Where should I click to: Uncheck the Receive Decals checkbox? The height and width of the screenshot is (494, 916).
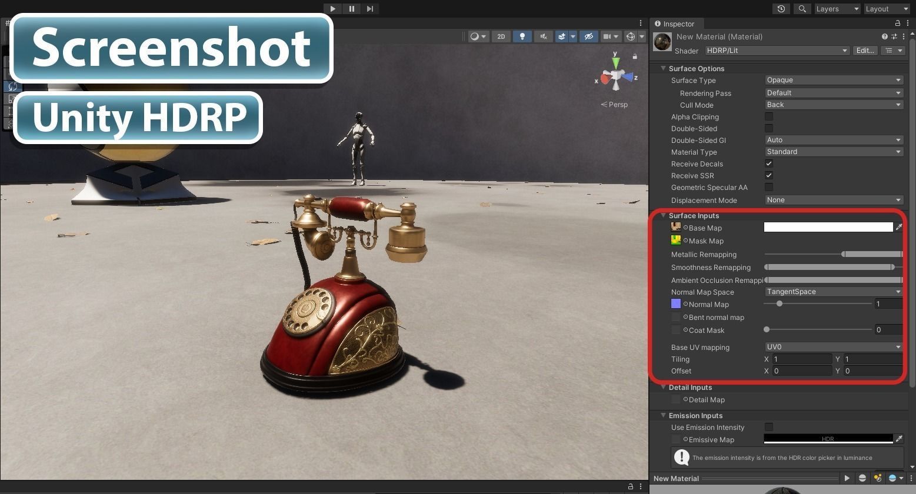click(769, 163)
